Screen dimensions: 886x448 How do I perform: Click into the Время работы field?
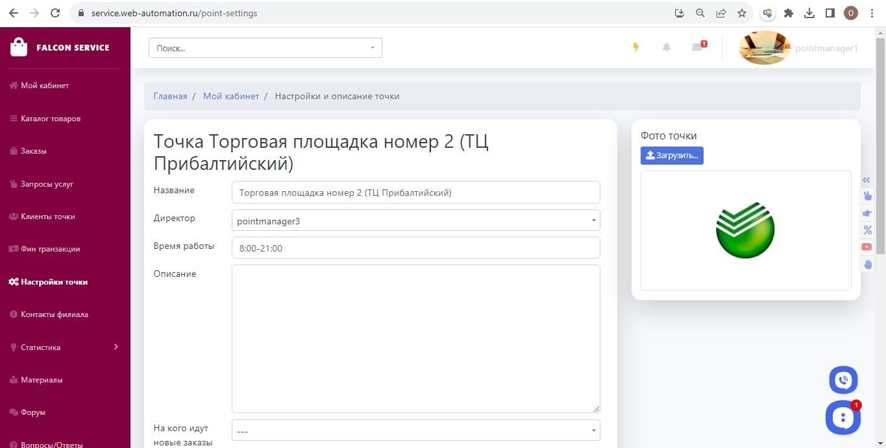pos(415,248)
